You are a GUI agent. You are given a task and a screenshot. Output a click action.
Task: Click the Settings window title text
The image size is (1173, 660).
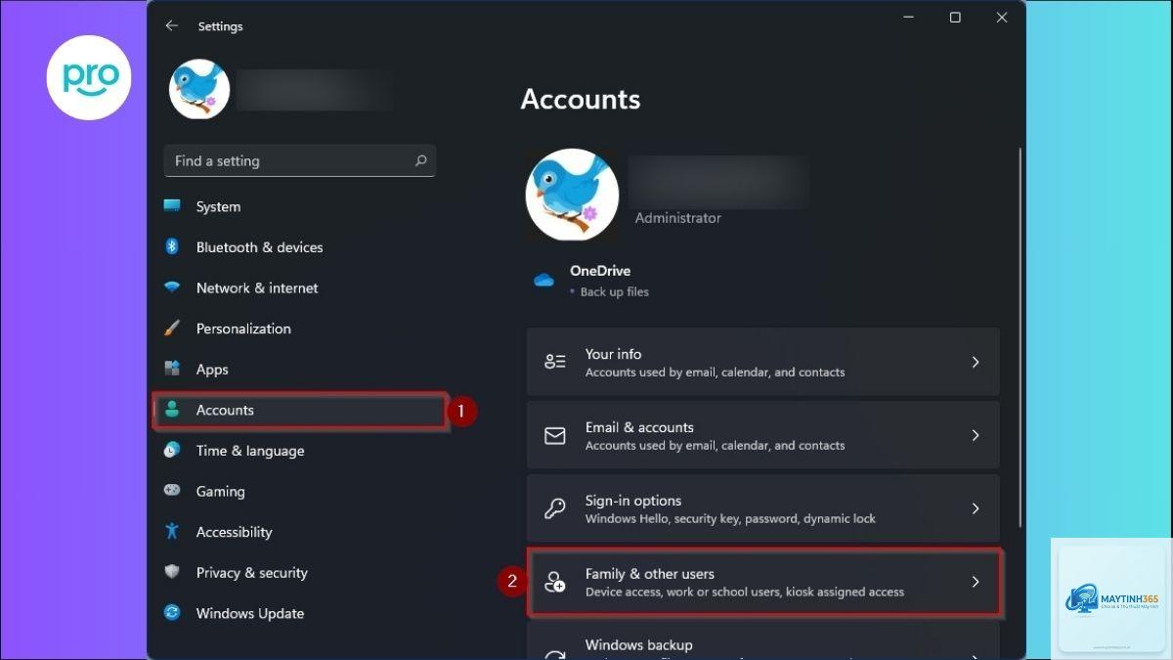pyautogui.click(x=220, y=26)
